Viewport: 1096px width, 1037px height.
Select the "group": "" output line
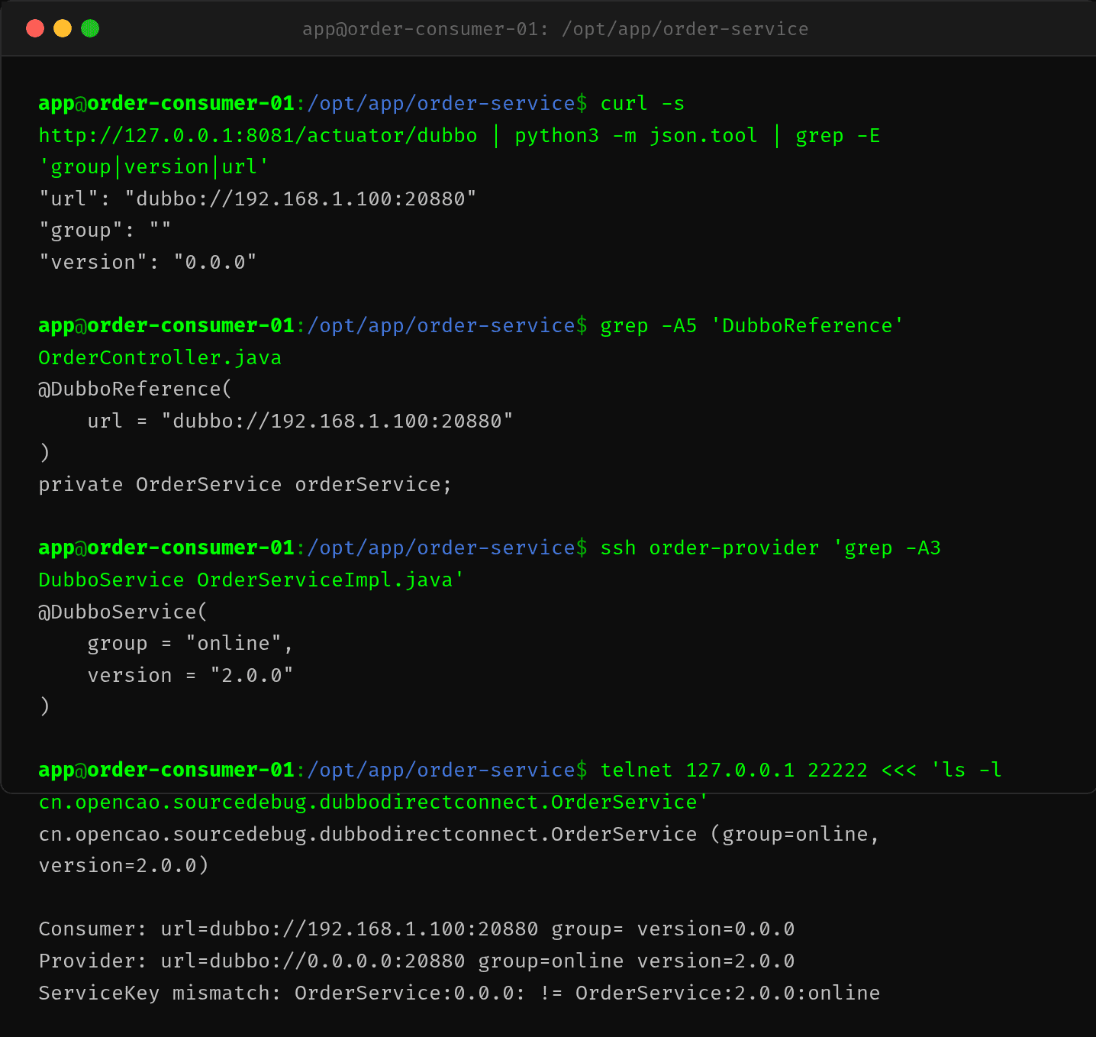tap(105, 231)
